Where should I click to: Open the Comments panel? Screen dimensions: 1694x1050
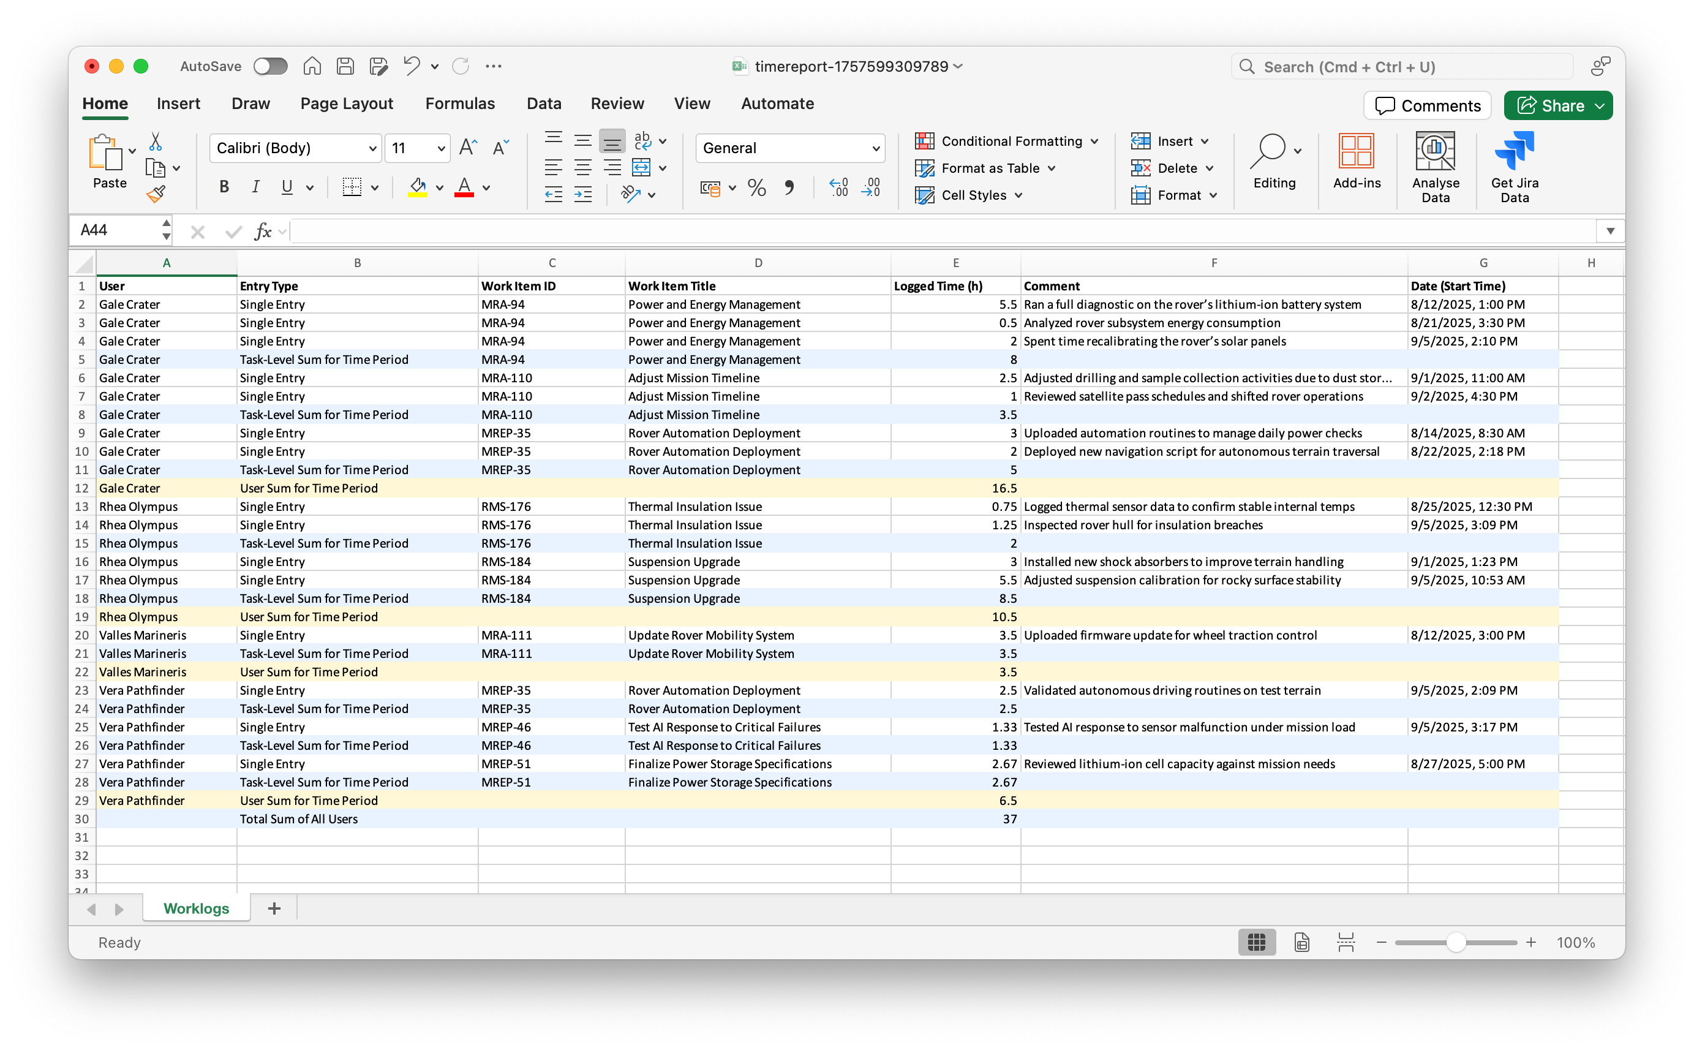coord(1427,105)
